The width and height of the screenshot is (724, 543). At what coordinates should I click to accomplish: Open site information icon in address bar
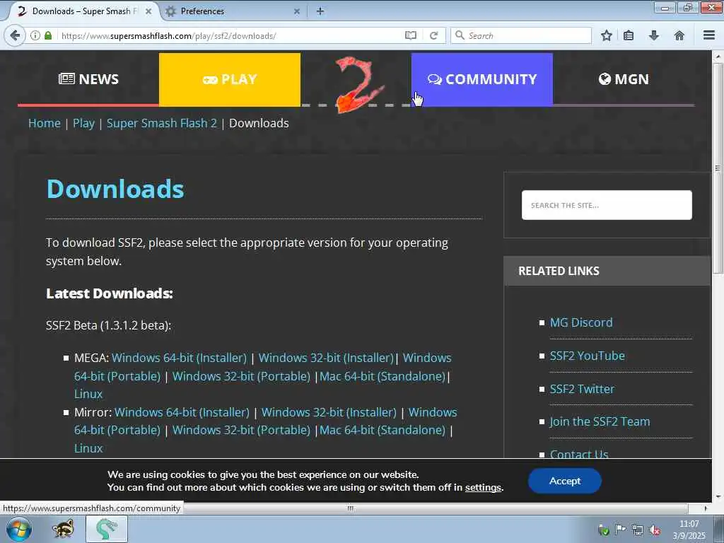pos(35,35)
